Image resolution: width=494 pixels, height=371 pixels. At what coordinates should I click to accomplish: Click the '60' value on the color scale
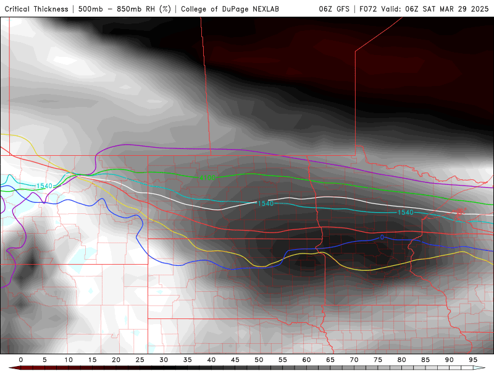[306, 360]
